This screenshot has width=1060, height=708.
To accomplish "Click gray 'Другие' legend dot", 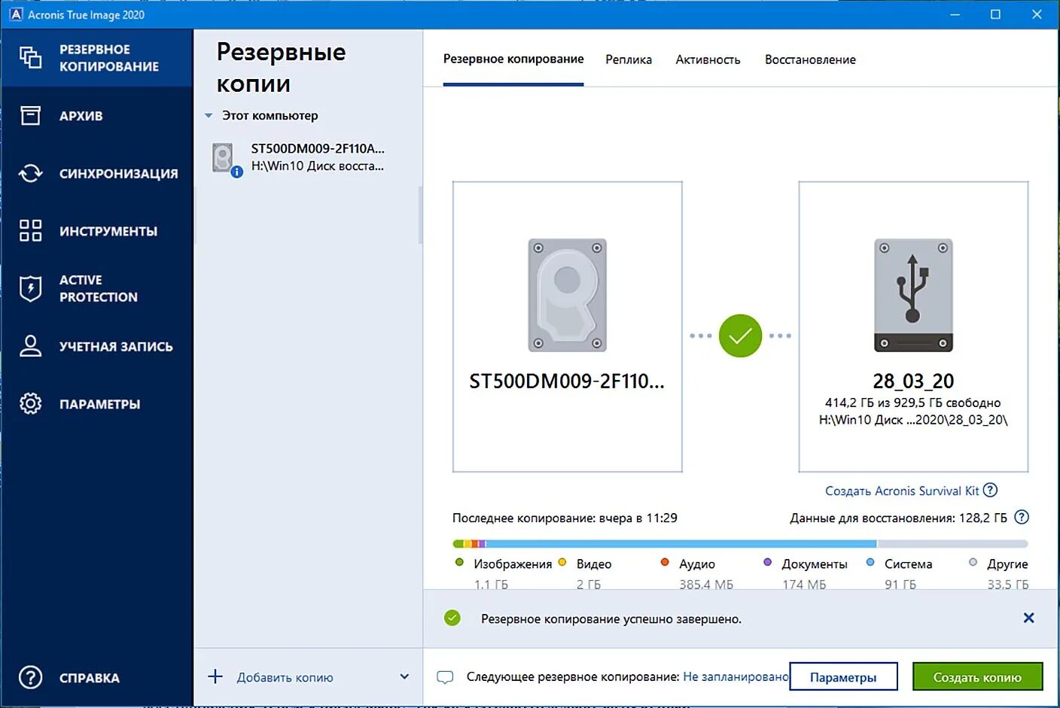I will (x=973, y=562).
